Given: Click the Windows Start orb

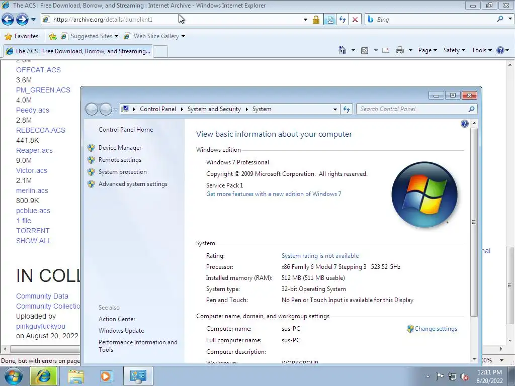Looking at the screenshot, I should coord(13,376).
